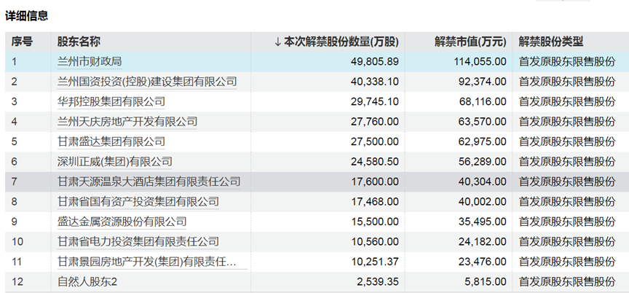Select the value 17,600.00

pyautogui.click(x=374, y=181)
